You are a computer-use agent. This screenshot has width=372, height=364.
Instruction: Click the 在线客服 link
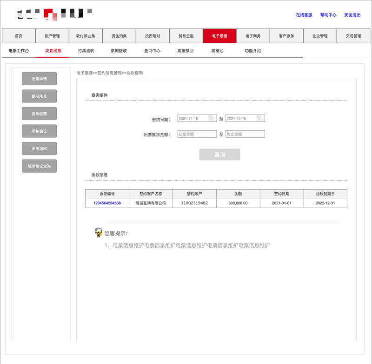pyautogui.click(x=304, y=15)
